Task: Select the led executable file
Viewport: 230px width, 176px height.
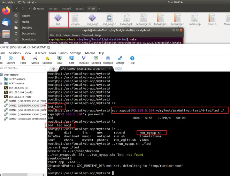Action: coord(58,20)
